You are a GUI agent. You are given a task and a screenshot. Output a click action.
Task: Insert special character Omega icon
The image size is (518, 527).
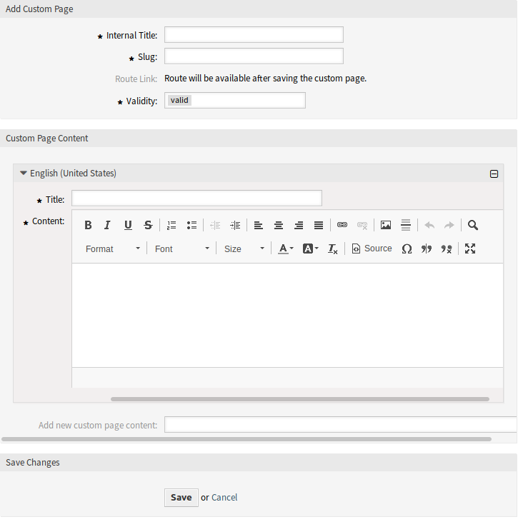point(407,249)
